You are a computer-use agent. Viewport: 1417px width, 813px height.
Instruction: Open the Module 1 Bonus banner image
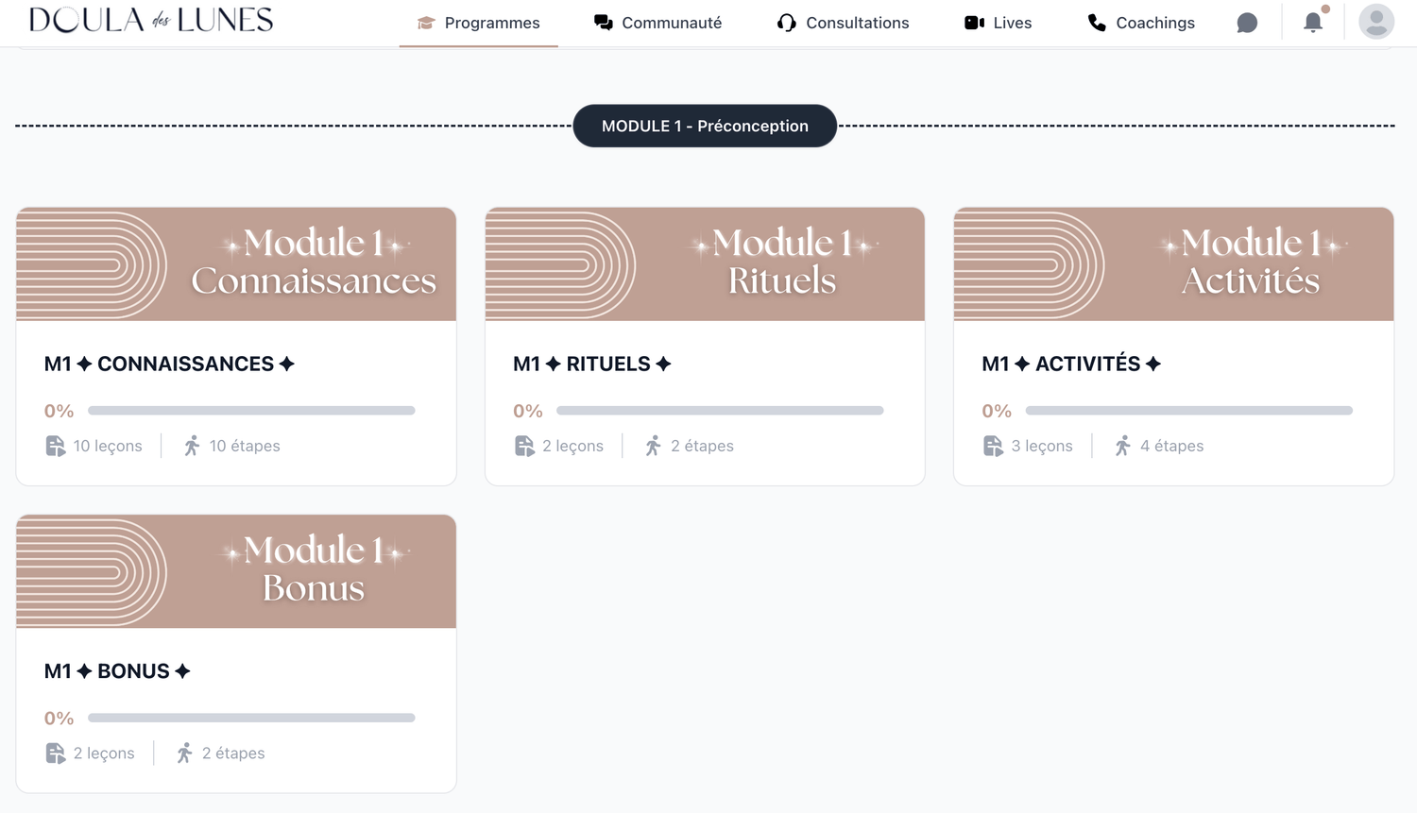236,571
